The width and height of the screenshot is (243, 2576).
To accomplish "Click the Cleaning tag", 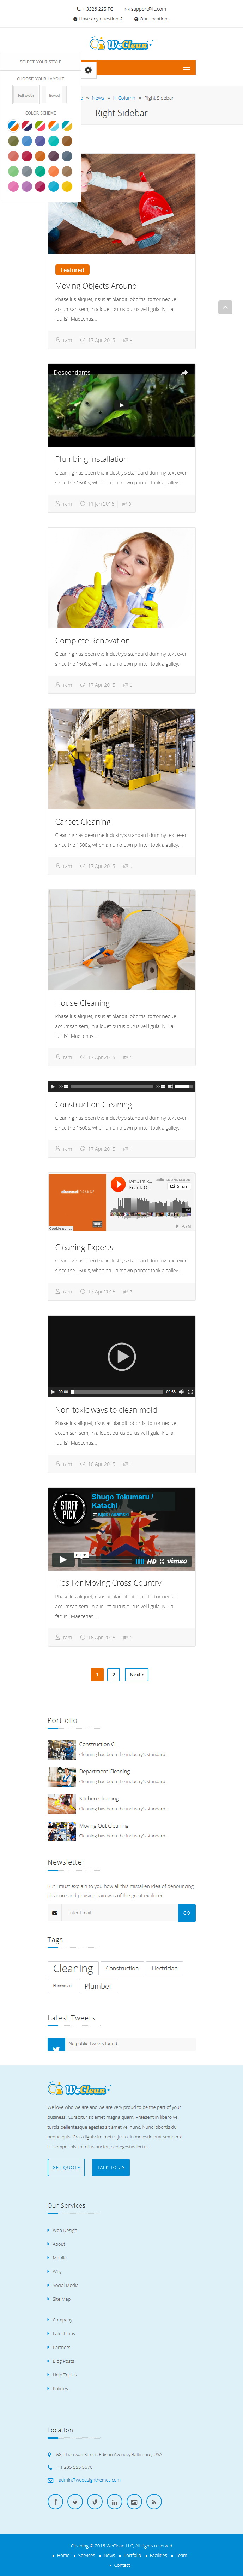I will [x=73, y=1968].
